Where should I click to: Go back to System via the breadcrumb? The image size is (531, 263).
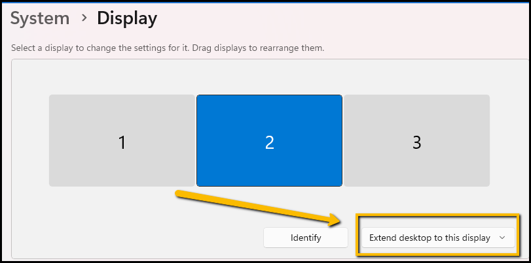(40, 18)
